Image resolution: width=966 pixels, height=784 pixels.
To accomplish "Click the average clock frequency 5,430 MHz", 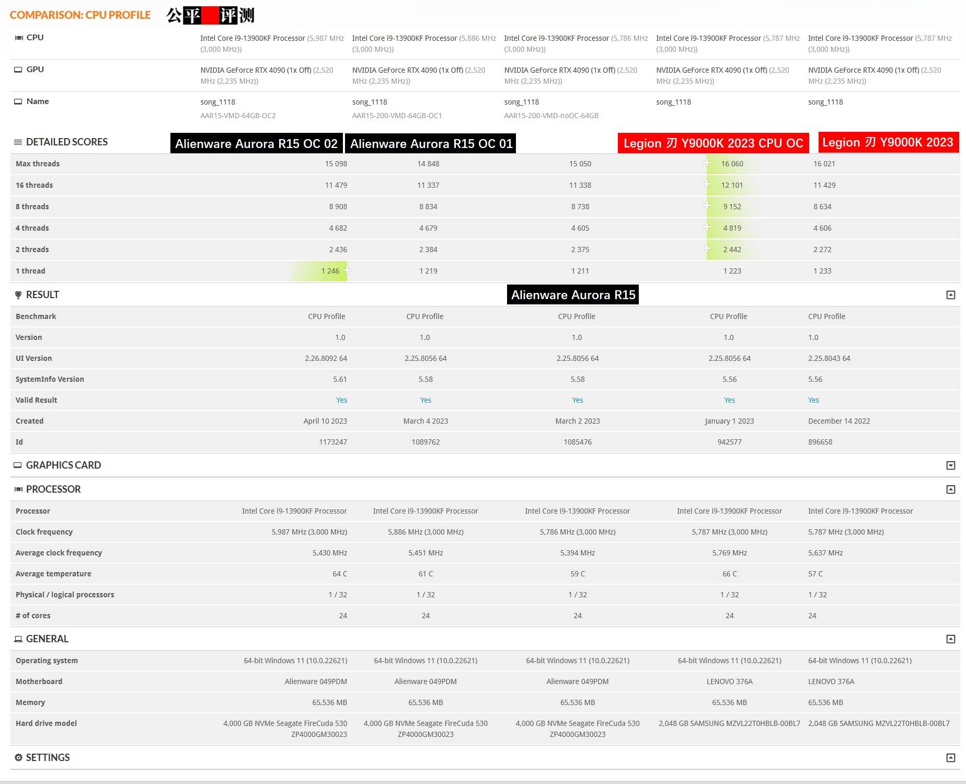I will point(330,553).
